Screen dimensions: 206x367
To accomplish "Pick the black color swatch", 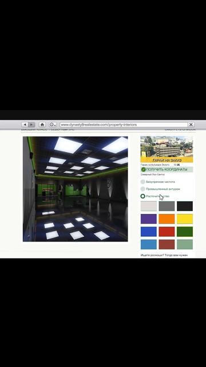I will pyautogui.click(x=185, y=206).
